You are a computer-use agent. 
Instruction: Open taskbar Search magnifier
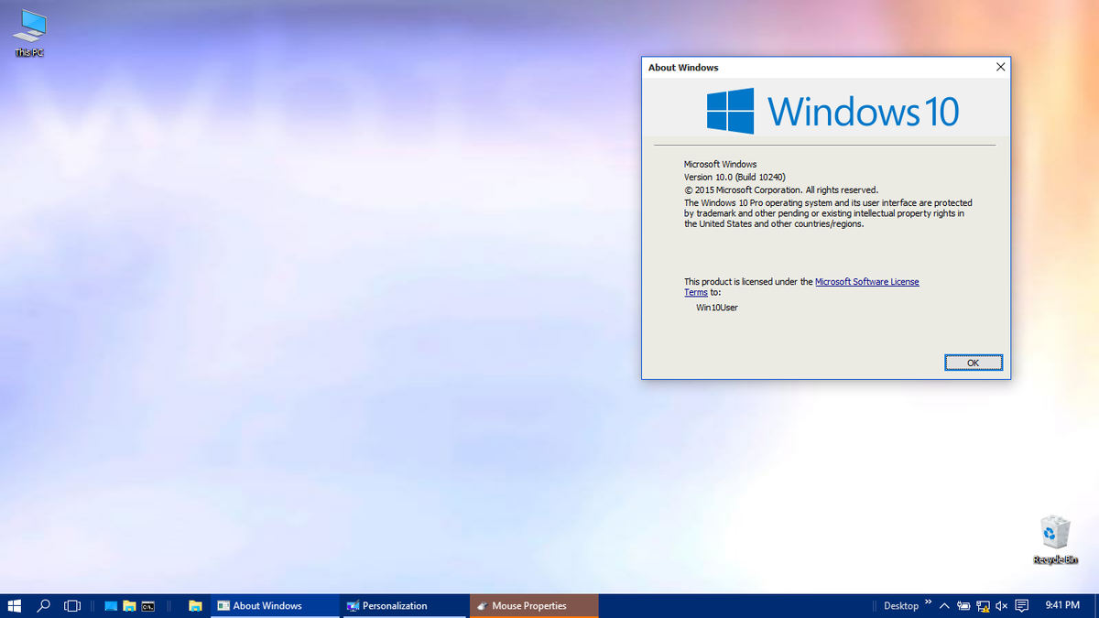click(x=43, y=606)
